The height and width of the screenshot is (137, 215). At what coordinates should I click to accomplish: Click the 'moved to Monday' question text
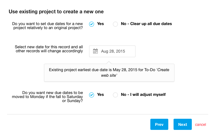47,97
